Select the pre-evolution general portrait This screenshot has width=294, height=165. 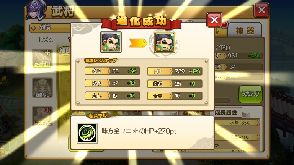111,42
